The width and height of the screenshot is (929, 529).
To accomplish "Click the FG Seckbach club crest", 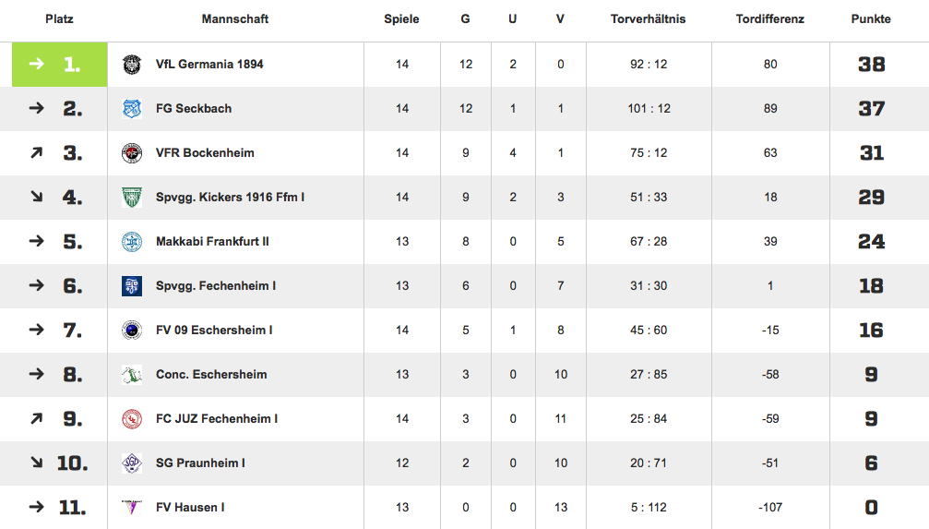I will (x=132, y=109).
